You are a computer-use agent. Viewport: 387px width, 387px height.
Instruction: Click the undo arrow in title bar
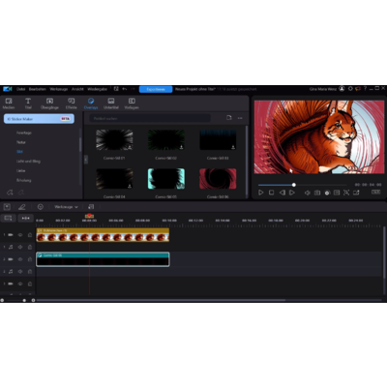125,89
